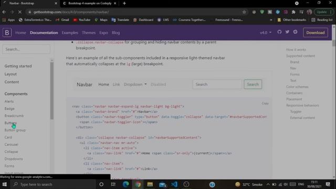This screenshot has height=189, width=336.
Task: Launch Microsoft Edge from taskbar
Action: pos(126,184)
